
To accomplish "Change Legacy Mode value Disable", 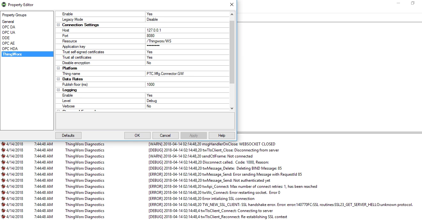I will (x=187, y=19).
